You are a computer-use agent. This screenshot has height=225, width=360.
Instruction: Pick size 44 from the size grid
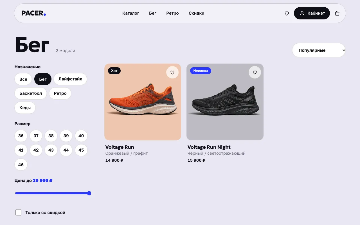coord(66,150)
